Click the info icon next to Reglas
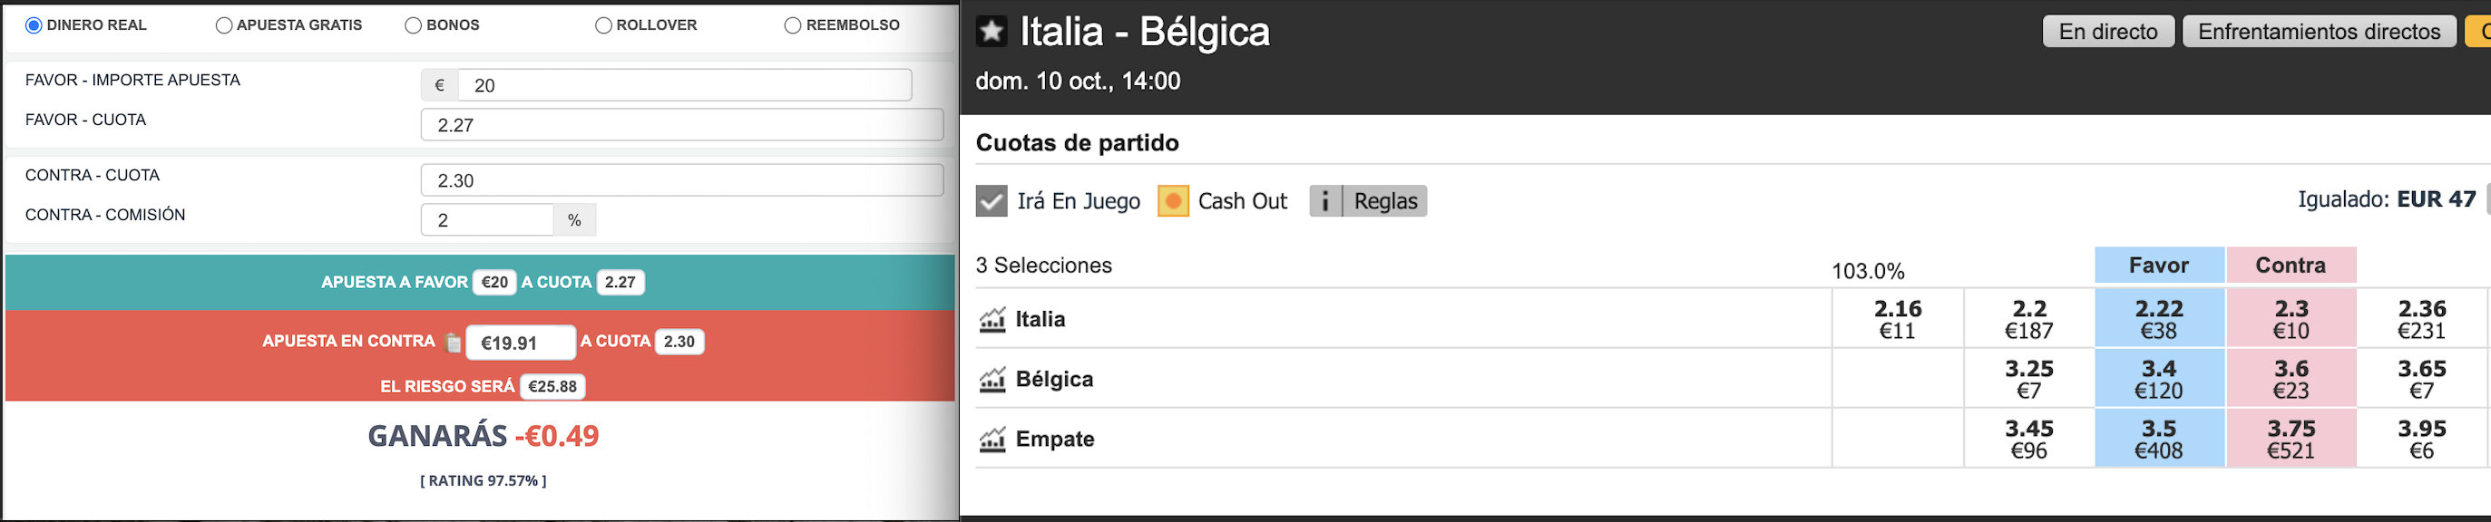Image resolution: width=2491 pixels, height=522 pixels. [1325, 201]
